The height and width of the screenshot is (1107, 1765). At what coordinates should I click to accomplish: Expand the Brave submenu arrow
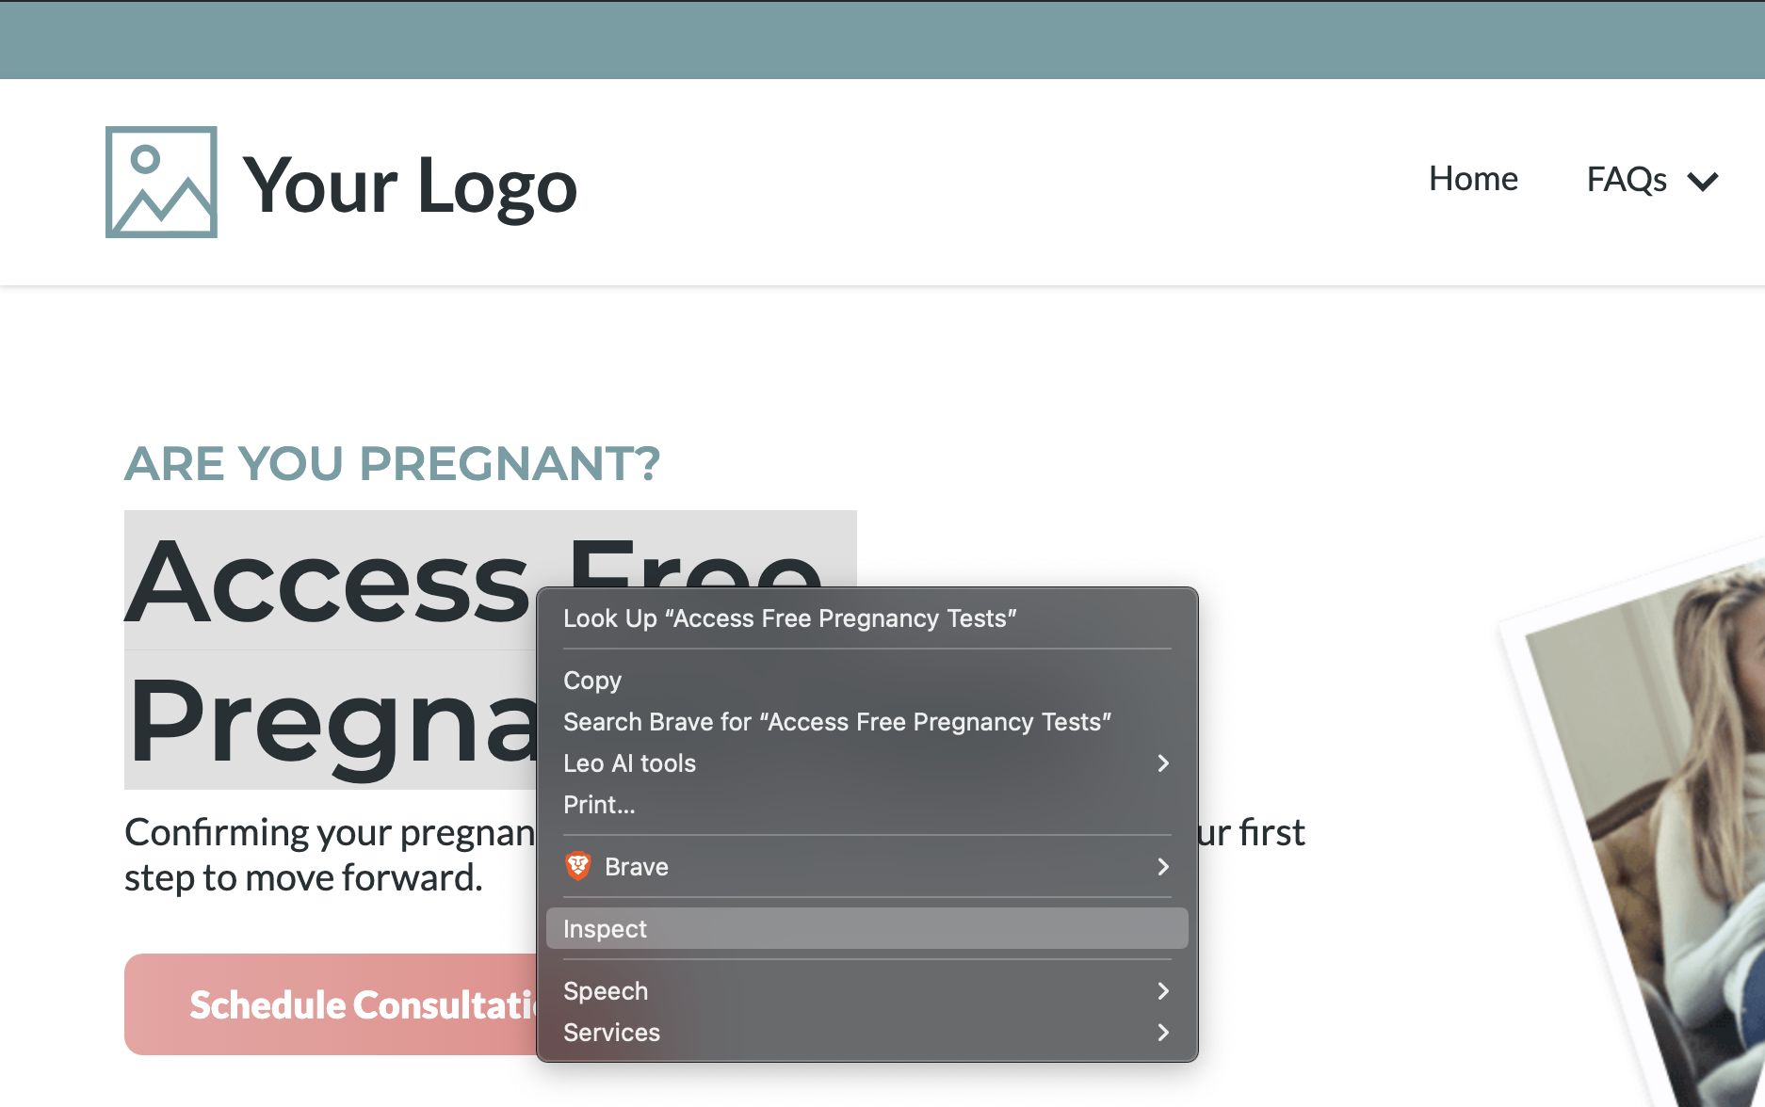click(x=1163, y=867)
